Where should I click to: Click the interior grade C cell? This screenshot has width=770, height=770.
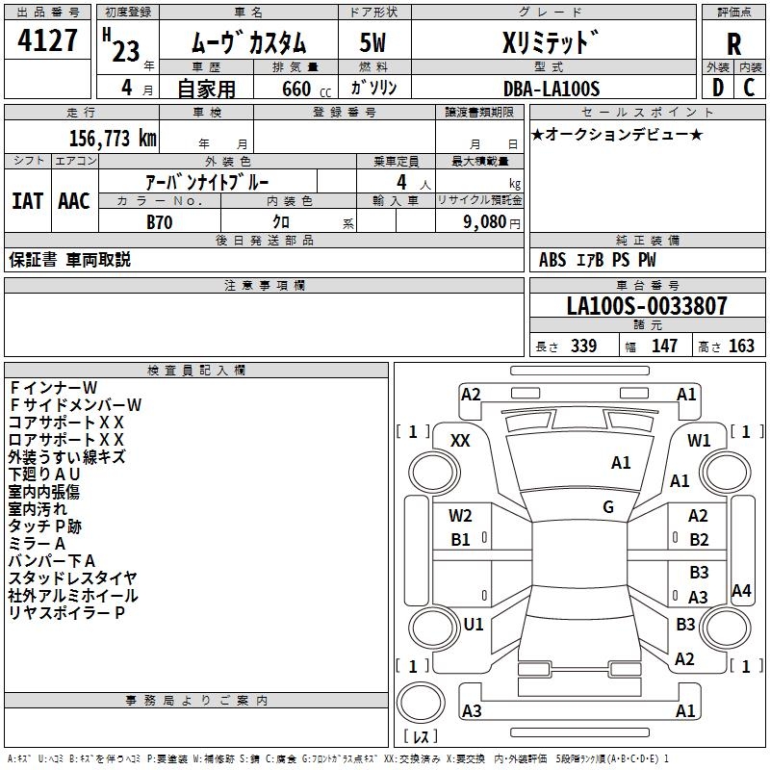[x=750, y=88]
